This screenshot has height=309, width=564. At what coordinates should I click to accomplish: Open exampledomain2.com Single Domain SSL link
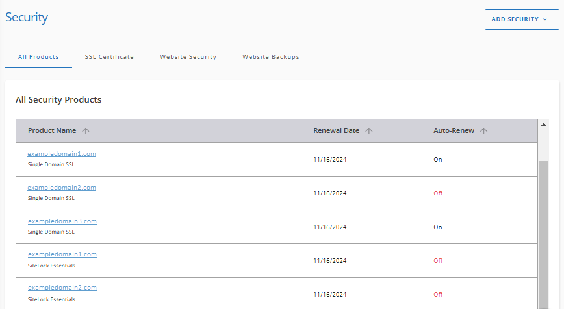coord(62,188)
